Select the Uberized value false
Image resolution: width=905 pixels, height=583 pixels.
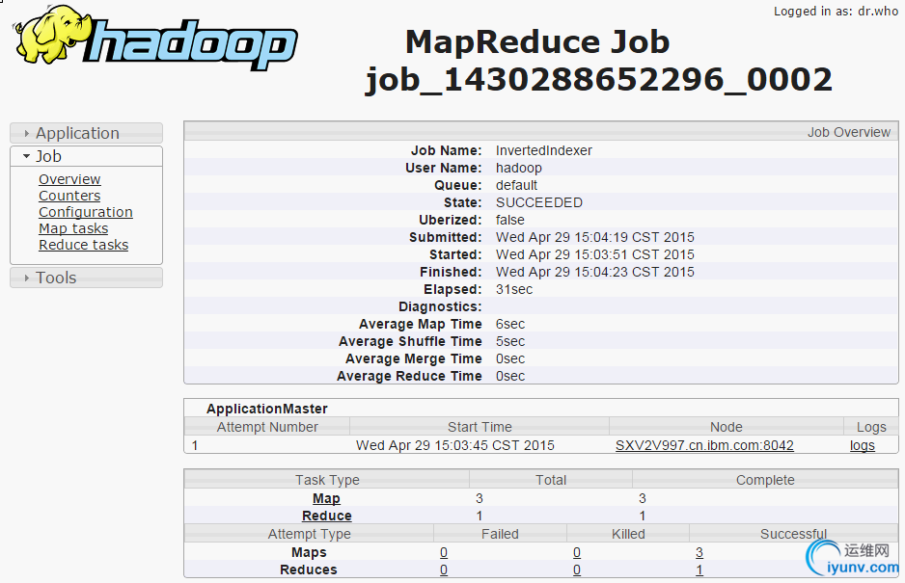(510, 220)
